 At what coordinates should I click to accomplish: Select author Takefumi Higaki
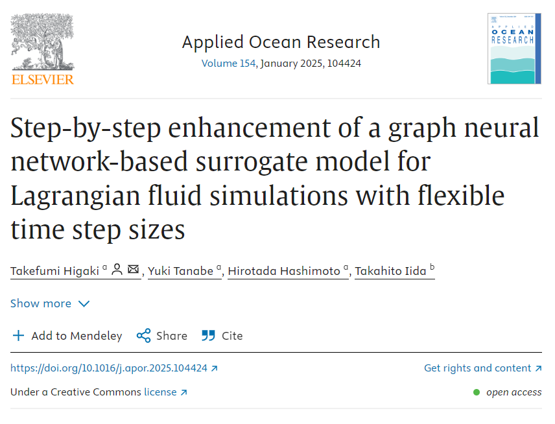click(56, 271)
